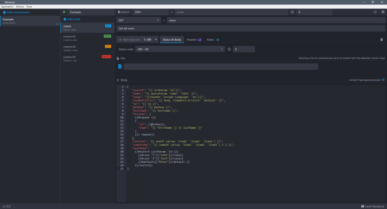The image size is (387, 209).
Task: Switch to the Headers tab
Action: tap(194, 39)
